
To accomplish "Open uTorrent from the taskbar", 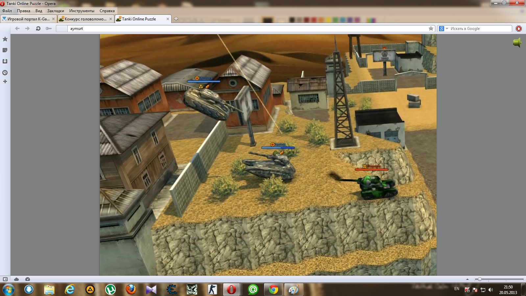I will pyautogui.click(x=110, y=289).
